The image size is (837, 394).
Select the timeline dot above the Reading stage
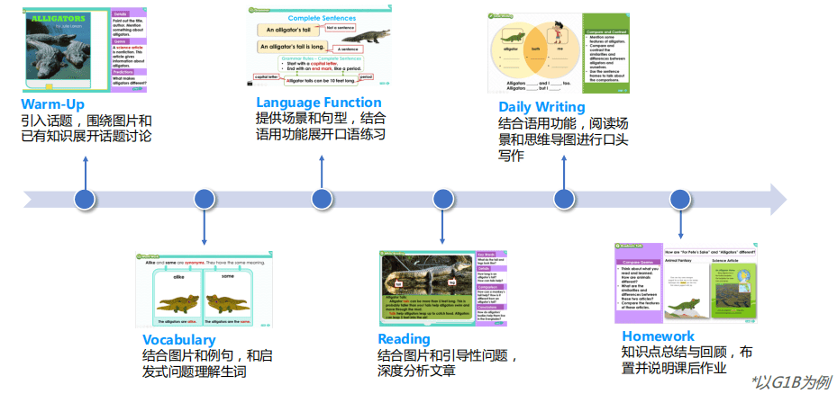(443, 200)
